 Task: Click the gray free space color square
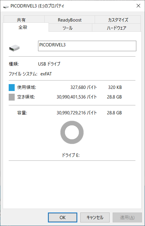point(12,97)
